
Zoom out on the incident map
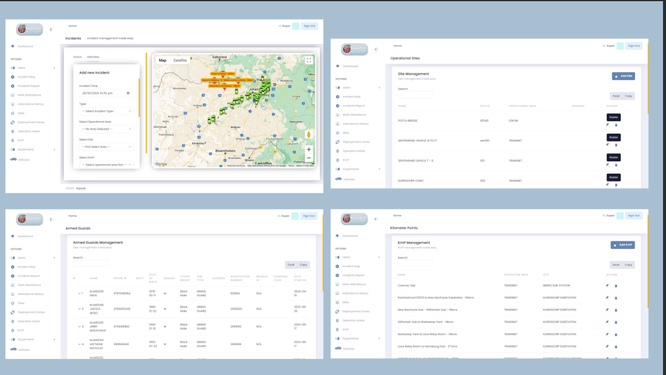309,158
